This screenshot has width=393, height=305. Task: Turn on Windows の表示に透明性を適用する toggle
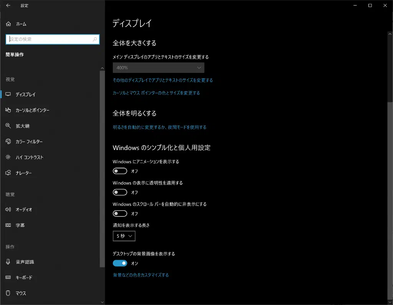coord(120,192)
